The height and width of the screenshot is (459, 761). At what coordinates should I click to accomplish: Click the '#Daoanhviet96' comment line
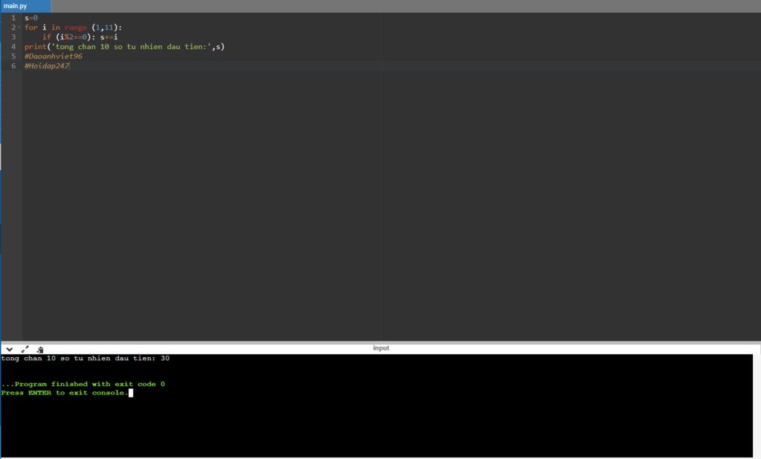(x=54, y=56)
